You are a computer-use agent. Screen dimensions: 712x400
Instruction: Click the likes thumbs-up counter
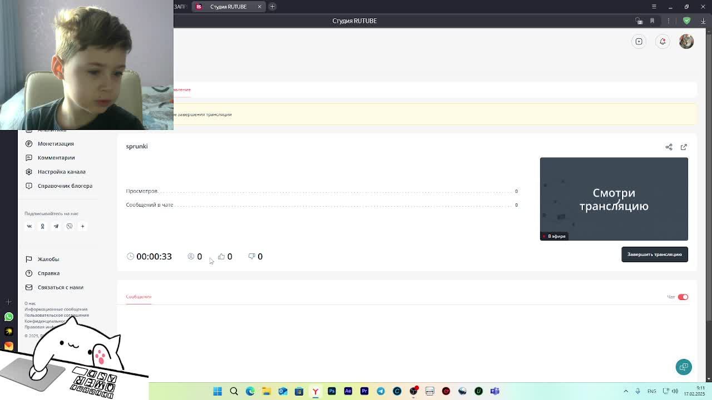click(225, 257)
